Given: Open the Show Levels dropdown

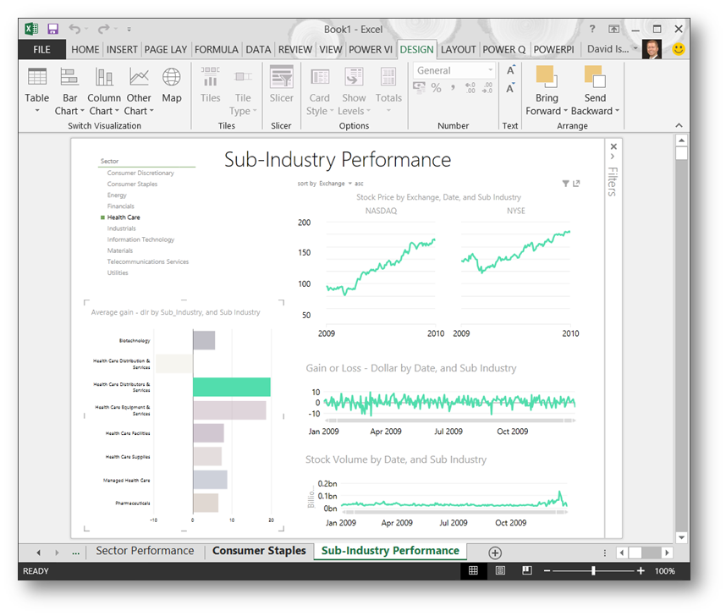Looking at the screenshot, I should [x=354, y=91].
